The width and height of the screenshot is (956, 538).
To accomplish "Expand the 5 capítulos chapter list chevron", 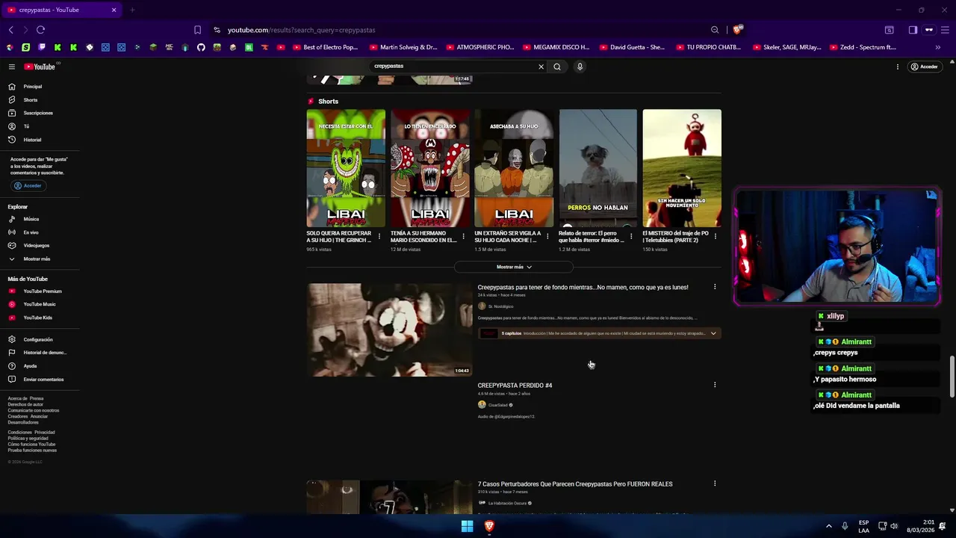I will pyautogui.click(x=713, y=333).
